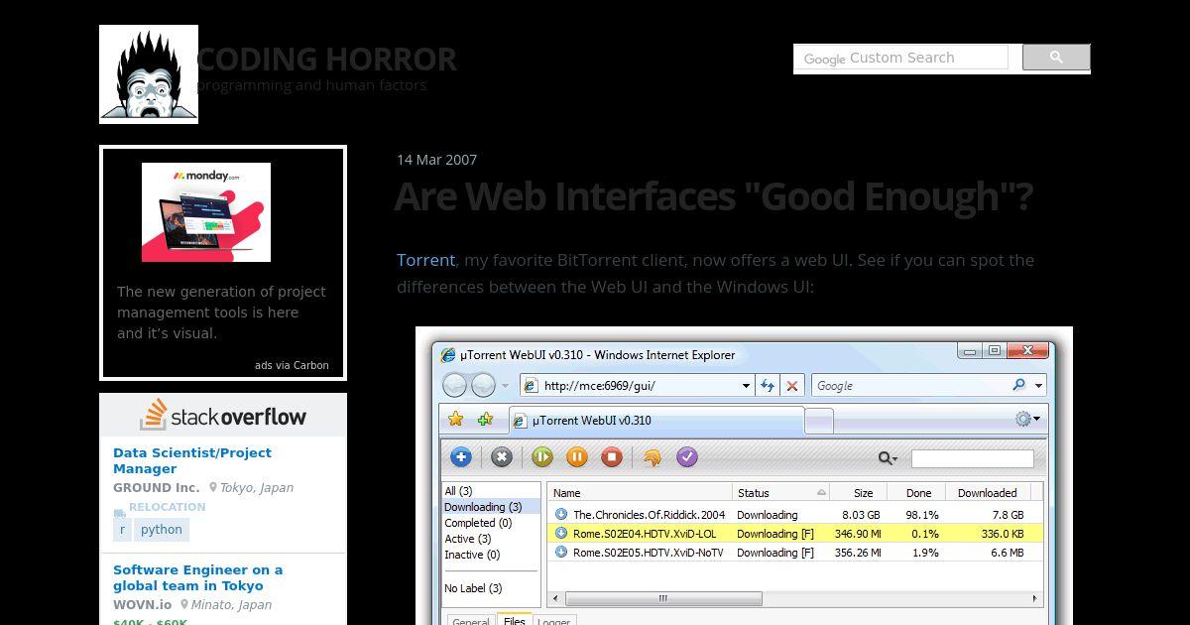Viewport: 1190px width, 625px height.
Task: Select the The.Chronicles.Of.Riddick.2004 row
Action: [x=795, y=515]
